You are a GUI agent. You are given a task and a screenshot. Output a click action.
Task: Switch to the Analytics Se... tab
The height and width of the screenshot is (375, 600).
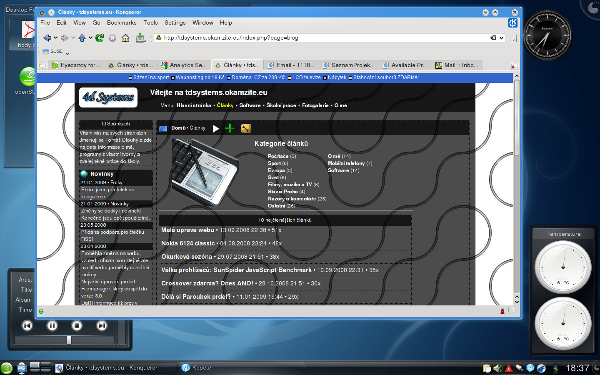click(184, 65)
